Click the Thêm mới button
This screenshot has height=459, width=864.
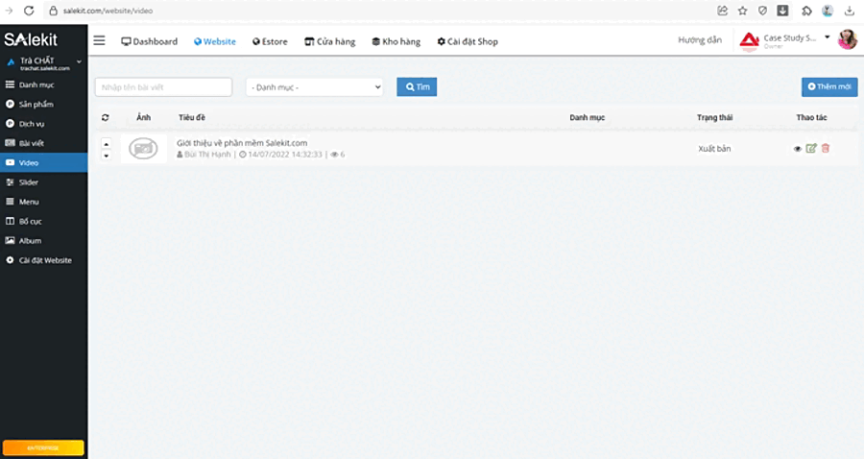tap(829, 86)
